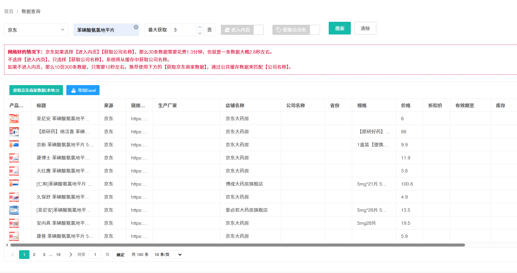This screenshot has width=517, height=273.
Task: Click the decrease page count arrow
Action: pyautogui.click(x=200, y=33)
